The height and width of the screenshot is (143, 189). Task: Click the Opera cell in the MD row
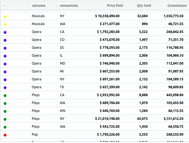(x=37, y=63)
